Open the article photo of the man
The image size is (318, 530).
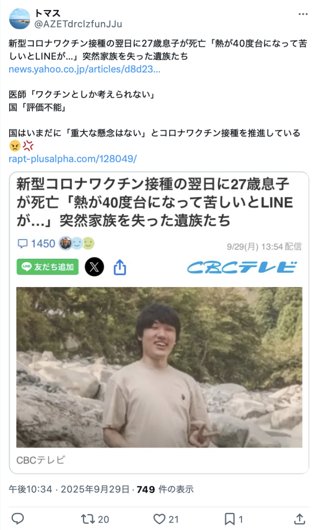[x=159, y=367]
